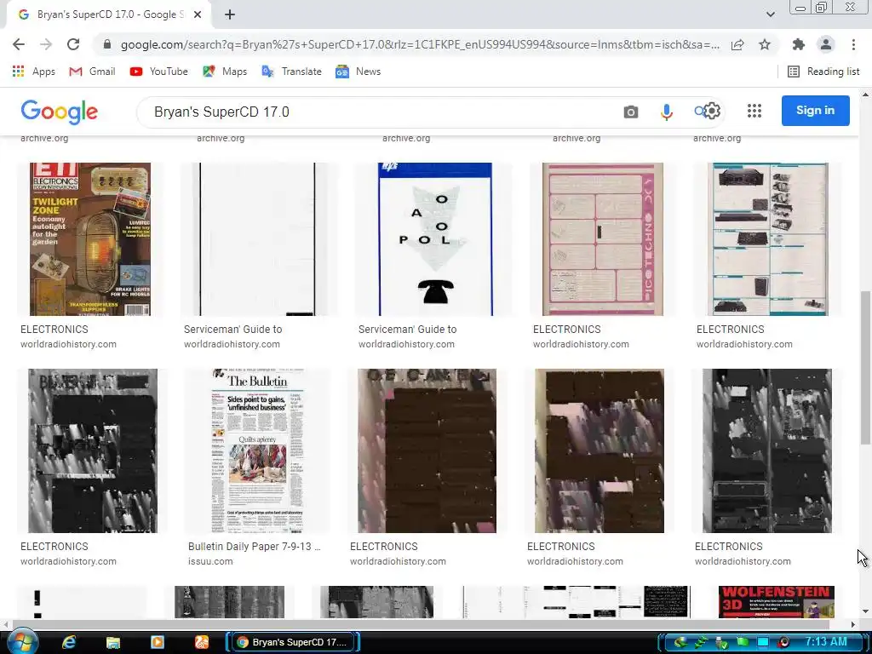Click the scroll down arrow
This screenshot has height=654, width=872.
coord(865,611)
